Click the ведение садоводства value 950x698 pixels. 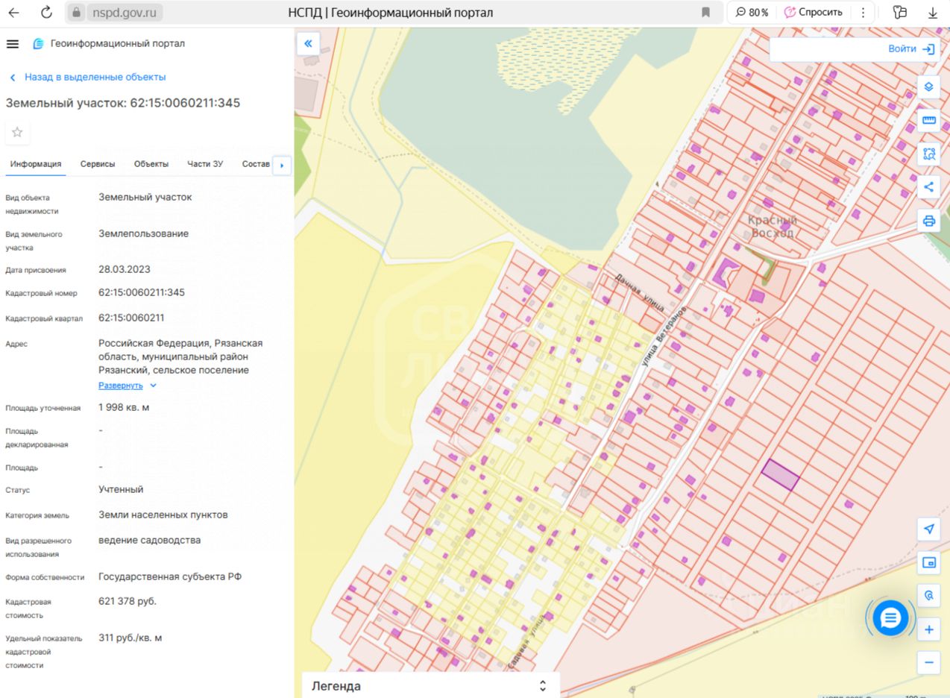(x=150, y=540)
